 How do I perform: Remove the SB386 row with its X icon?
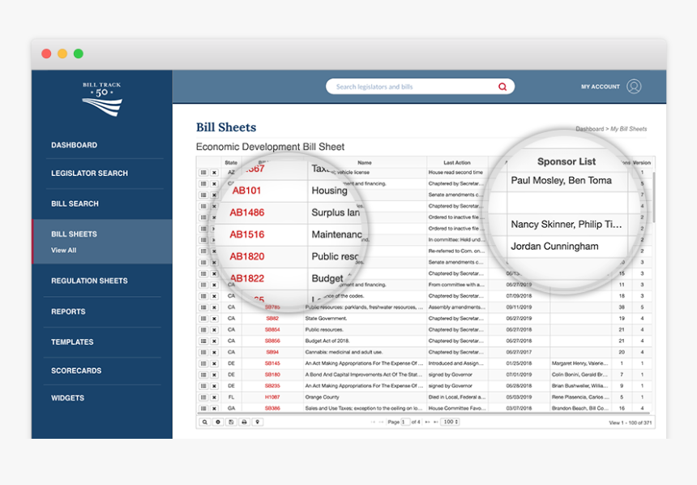click(x=214, y=408)
